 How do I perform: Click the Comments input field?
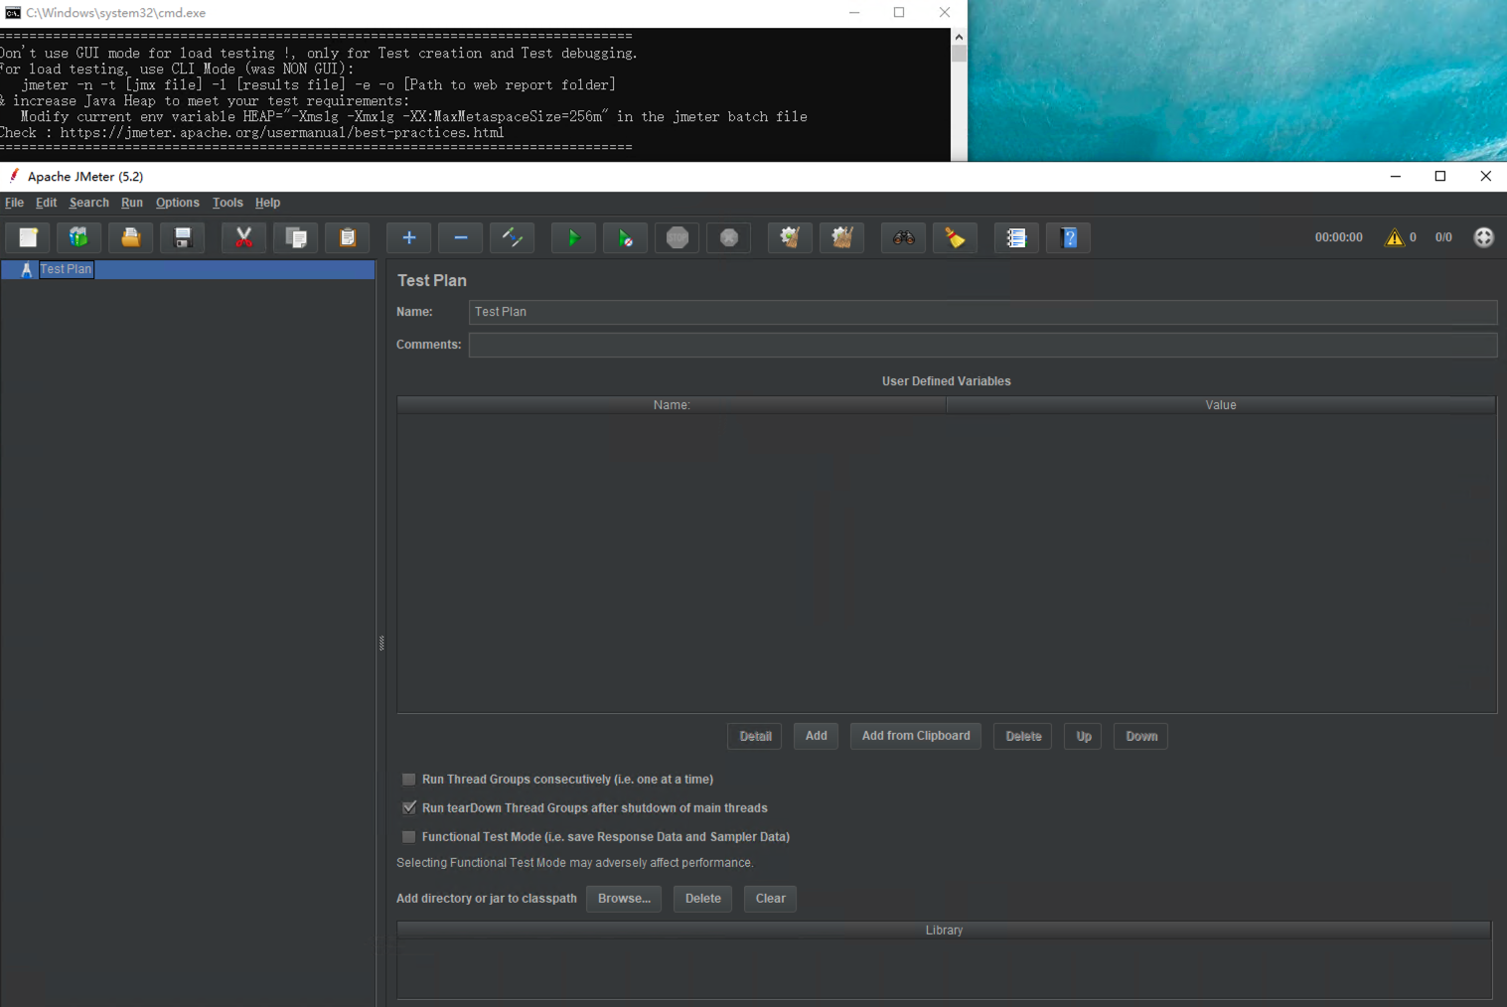coord(981,345)
